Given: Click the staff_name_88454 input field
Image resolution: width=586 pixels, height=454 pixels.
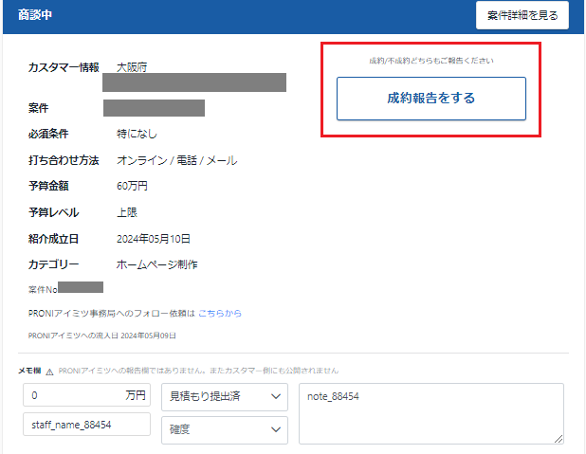Looking at the screenshot, I should coord(85,425).
